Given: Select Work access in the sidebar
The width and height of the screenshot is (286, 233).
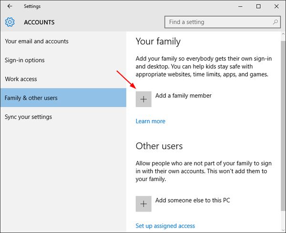Looking at the screenshot, I should [21, 79].
